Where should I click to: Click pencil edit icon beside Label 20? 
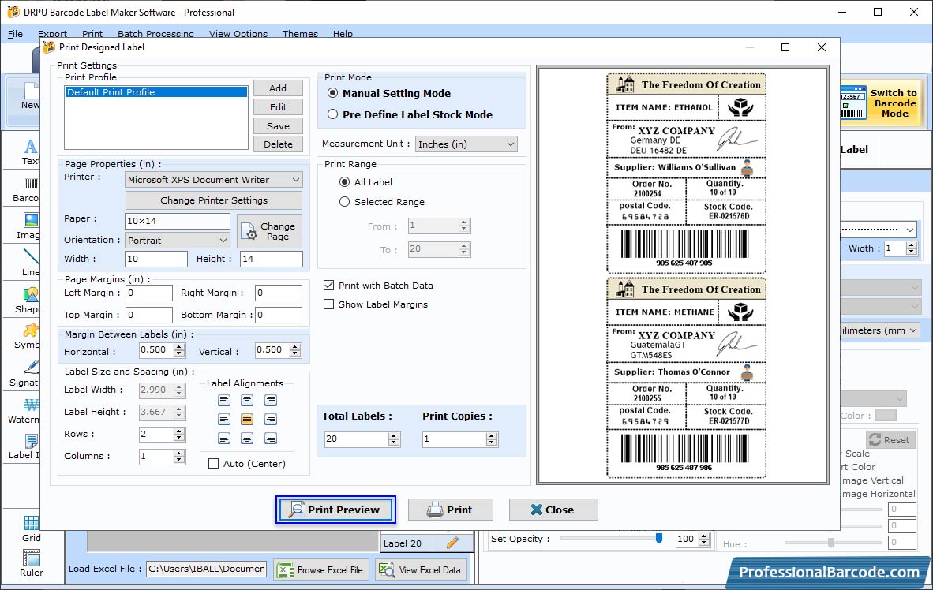[452, 543]
